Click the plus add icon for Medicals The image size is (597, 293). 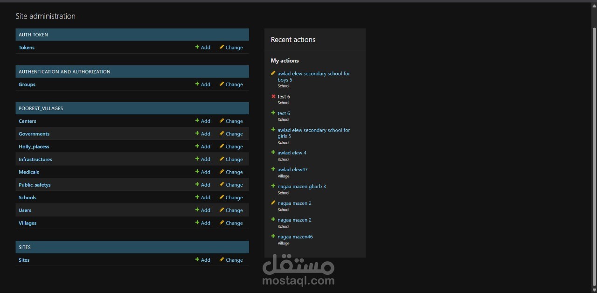point(197,172)
